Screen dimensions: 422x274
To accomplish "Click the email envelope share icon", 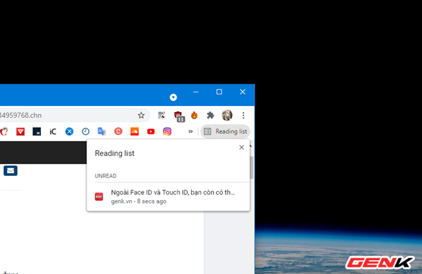I will point(11,171).
